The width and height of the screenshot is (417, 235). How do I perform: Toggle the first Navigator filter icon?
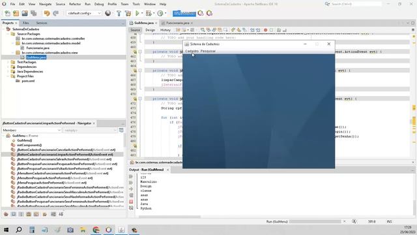pyautogui.click(x=6, y=214)
